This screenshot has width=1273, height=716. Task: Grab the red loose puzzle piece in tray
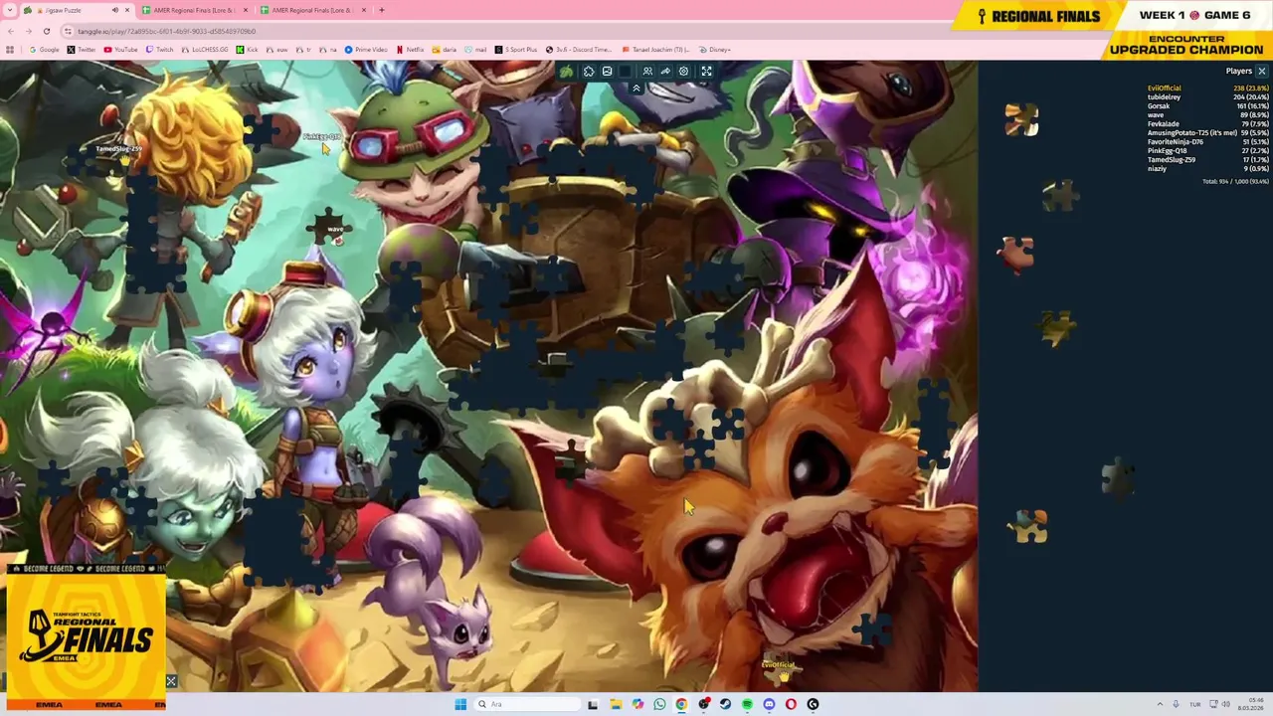coord(1015,255)
